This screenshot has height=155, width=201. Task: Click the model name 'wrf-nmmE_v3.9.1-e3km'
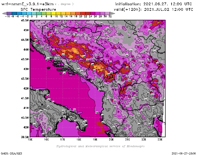(27, 4)
